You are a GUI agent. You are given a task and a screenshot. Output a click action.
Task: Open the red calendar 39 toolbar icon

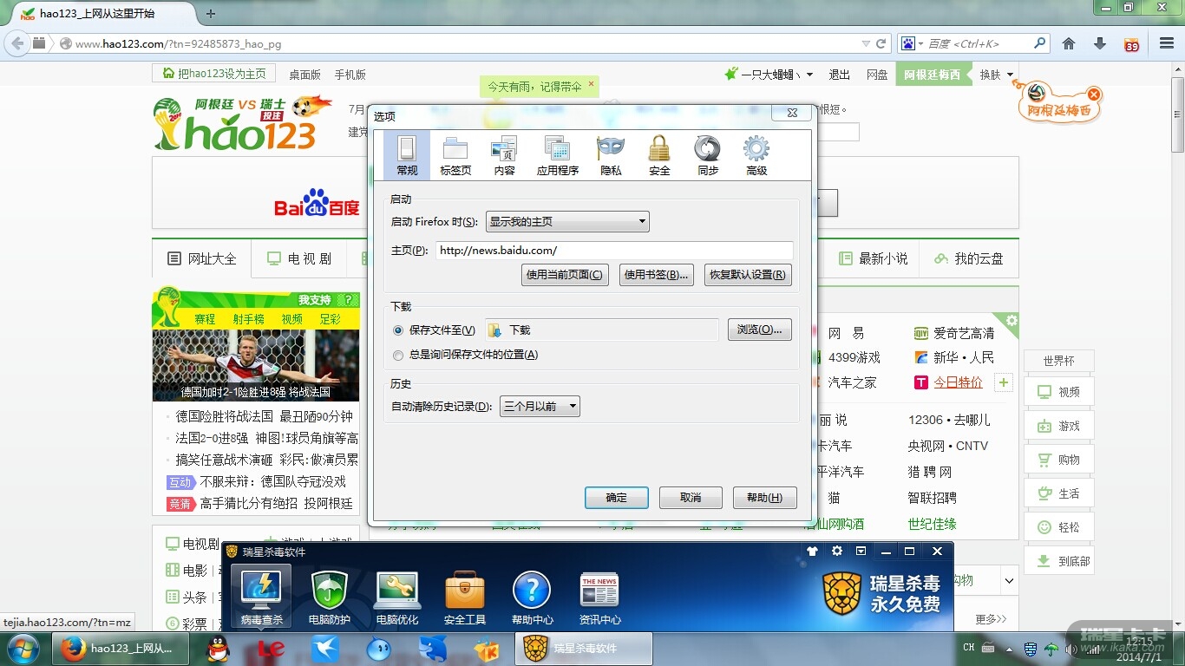click(1131, 43)
